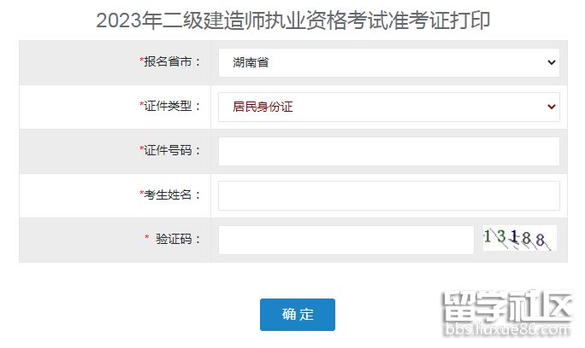The image size is (585, 348).
Task: Click the blue 确定 button
Action: pos(298,315)
